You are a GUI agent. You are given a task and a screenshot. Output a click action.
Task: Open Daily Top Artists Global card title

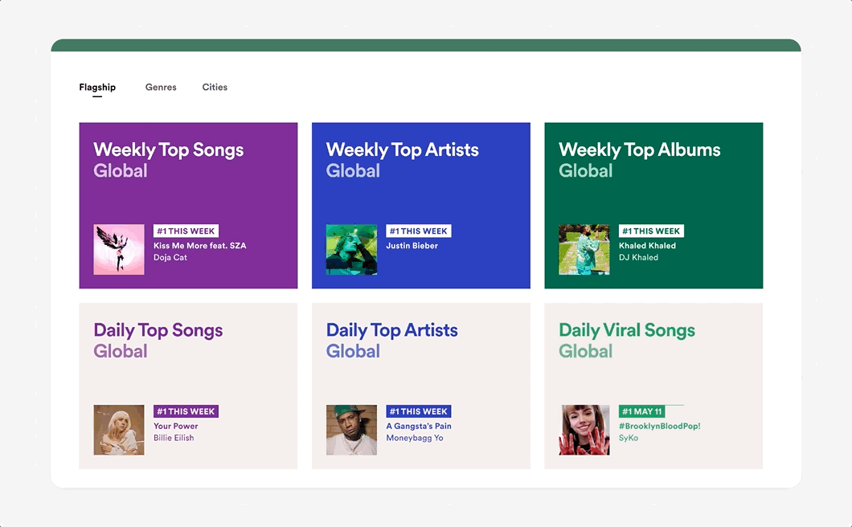tap(391, 340)
